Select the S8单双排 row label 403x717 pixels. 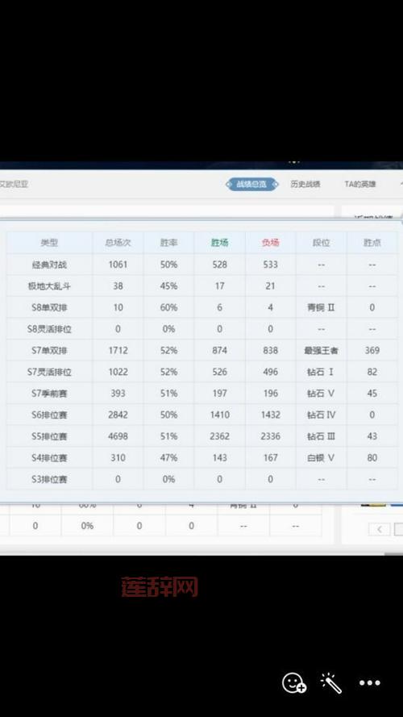(x=49, y=307)
